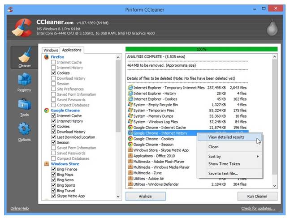Select Save to text file menu entry
Image resolution: width=290 pixels, height=218 pixels.
click(x=229, y=174)
